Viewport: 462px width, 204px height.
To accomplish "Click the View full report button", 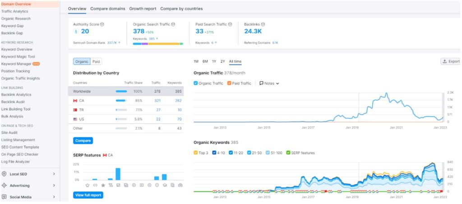I will pos(88,195).
